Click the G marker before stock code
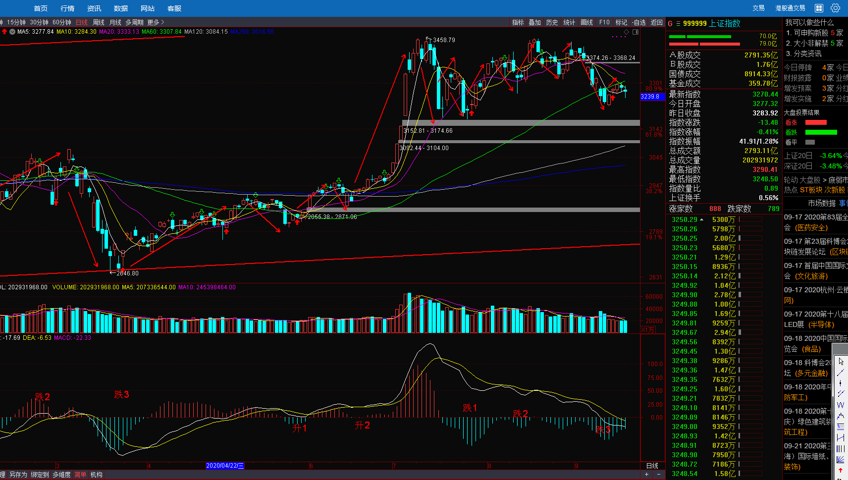Viewport: 848px width, 480px height. [x=670, y=23]
